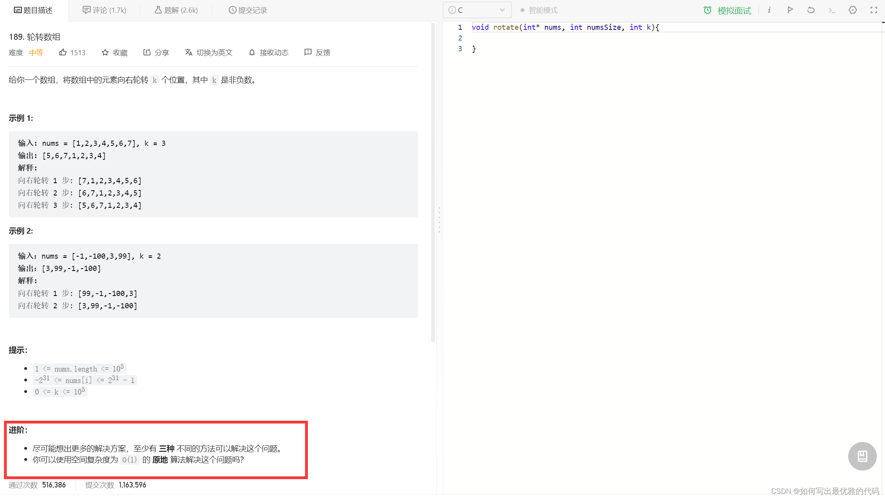Click the nums[i] range constraint
Screen dimensions: 885x499
coord(85,380)
